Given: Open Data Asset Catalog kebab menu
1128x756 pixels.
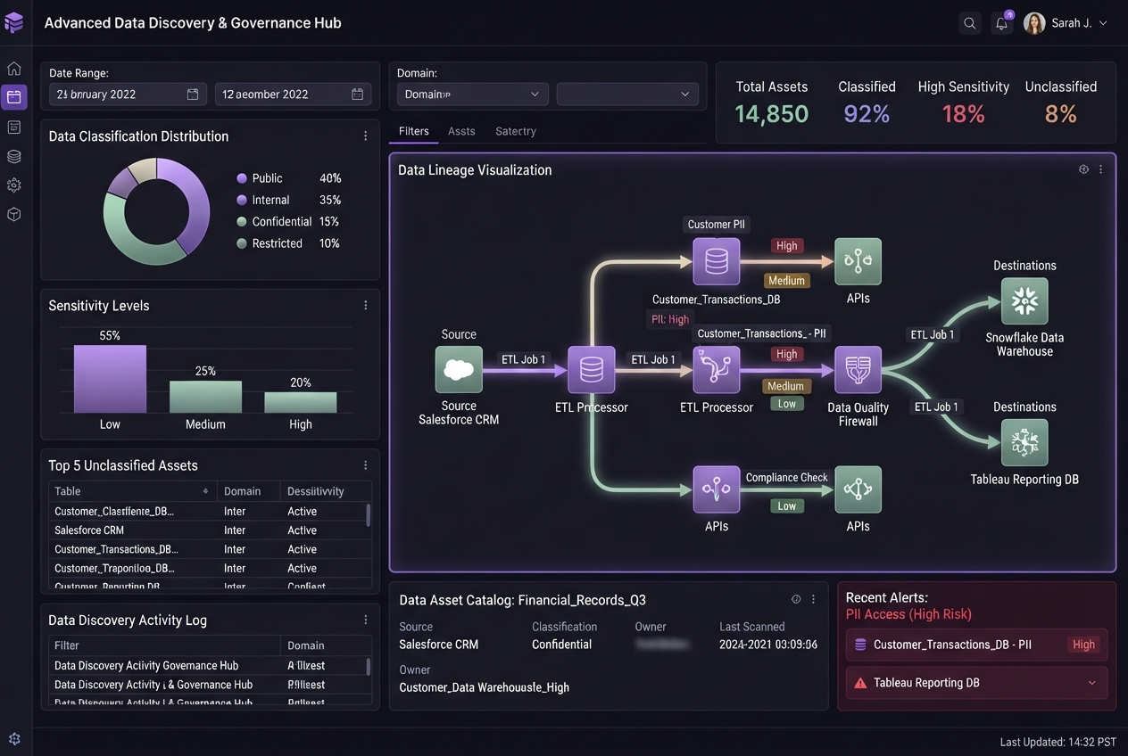Looking at the screenshot, I should [x=813, y=600].
